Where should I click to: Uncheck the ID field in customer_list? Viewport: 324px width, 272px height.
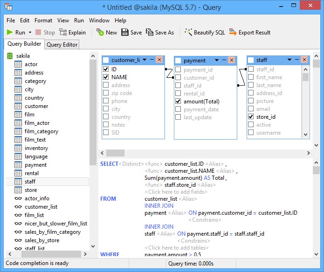(x=106, y=69)
